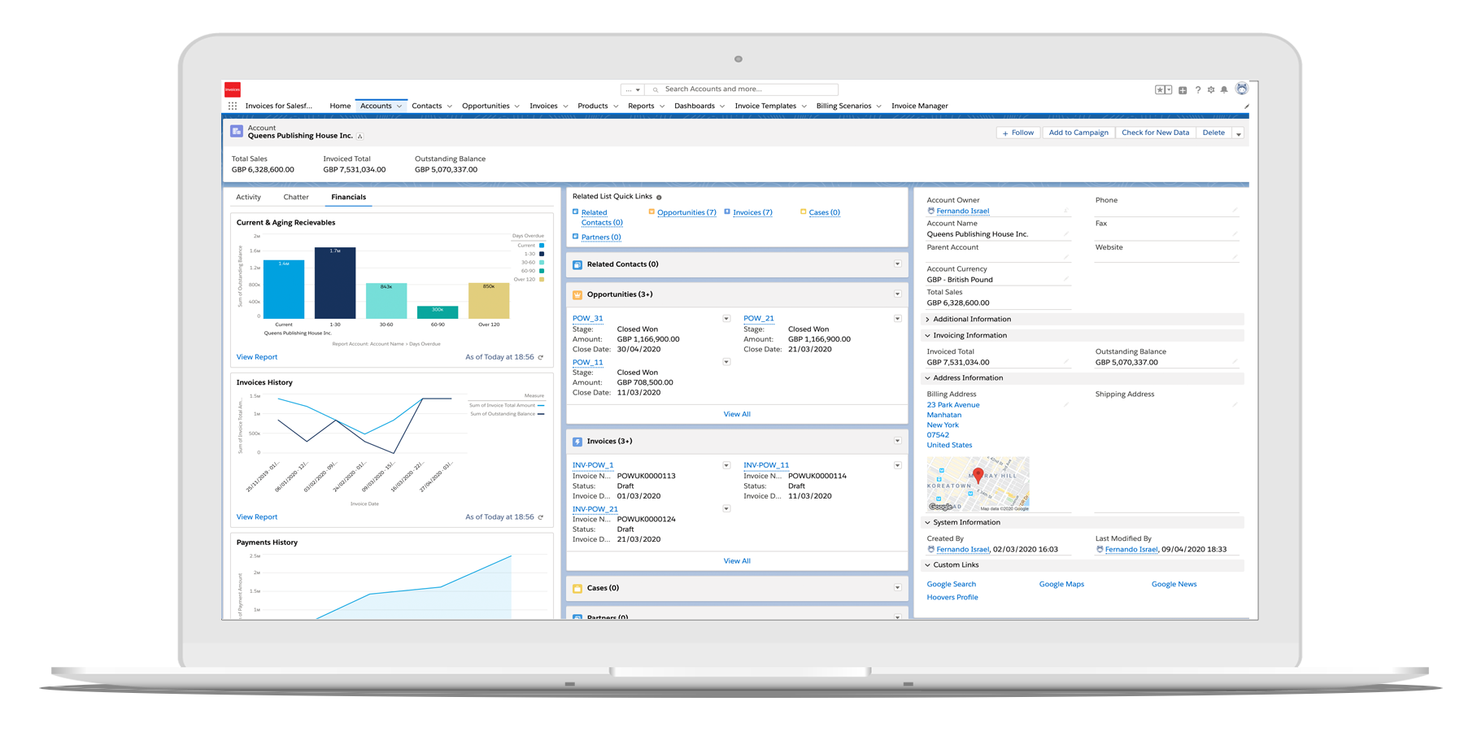
Task: Click the Add to Campaign button
Action: click(x=1078, y=133)
